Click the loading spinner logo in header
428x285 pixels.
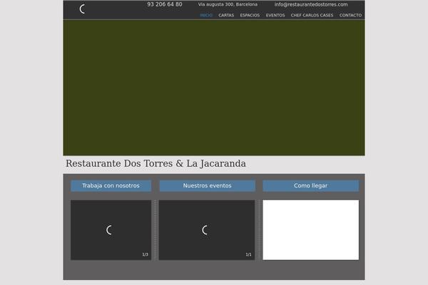click(x=83, y=9)
